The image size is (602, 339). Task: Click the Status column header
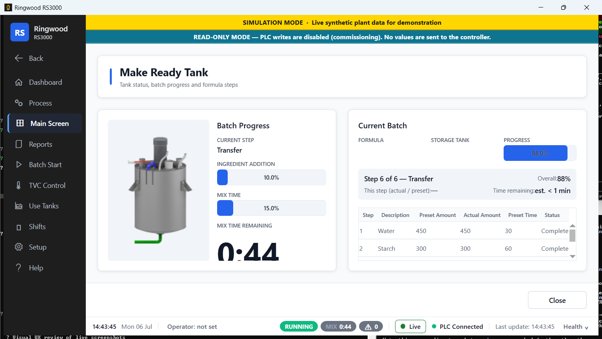(552, 215)
